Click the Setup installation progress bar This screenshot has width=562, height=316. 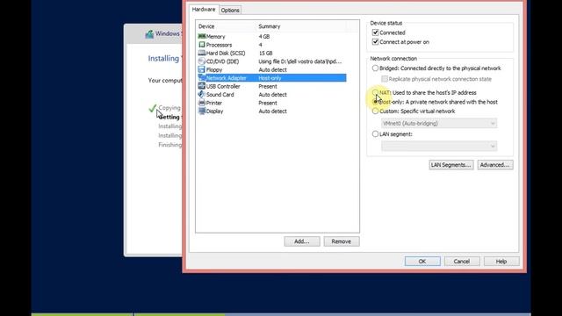281,314
